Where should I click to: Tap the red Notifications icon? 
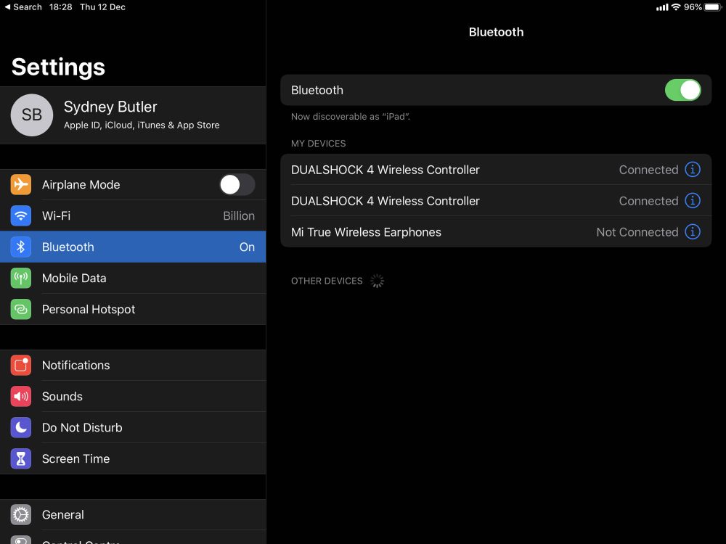coord(21,366)
